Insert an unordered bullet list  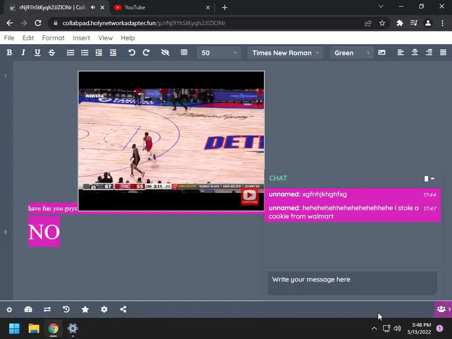coord(85,53)
